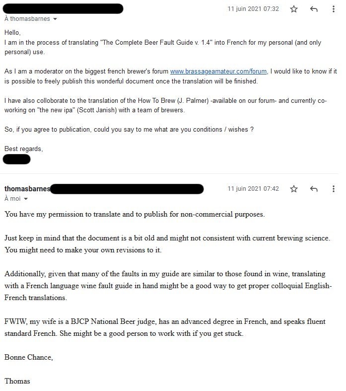Screen dimensions: 346x391
Task: Reply to the 07:32 email
Action: tap(314, 9)
